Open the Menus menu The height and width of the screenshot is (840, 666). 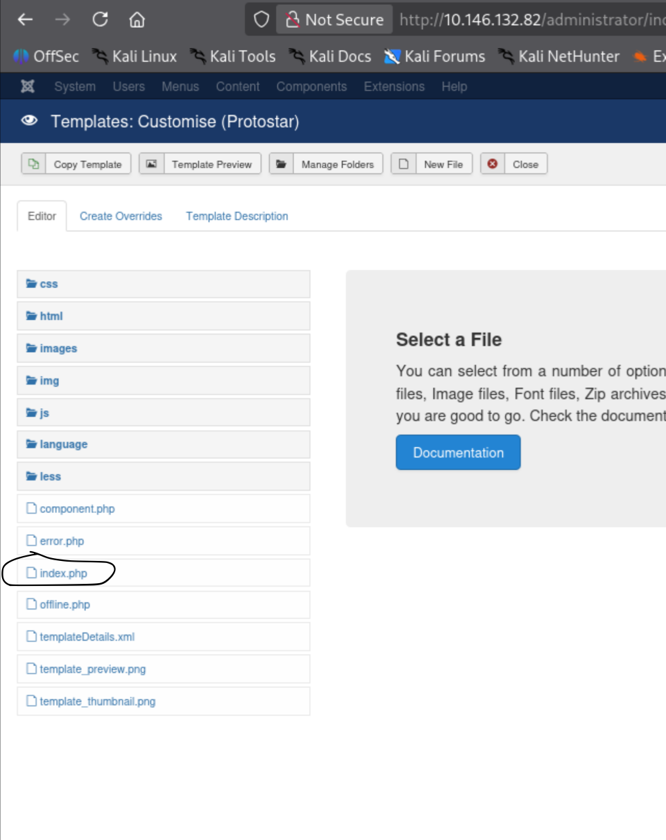tap(180, 87)
